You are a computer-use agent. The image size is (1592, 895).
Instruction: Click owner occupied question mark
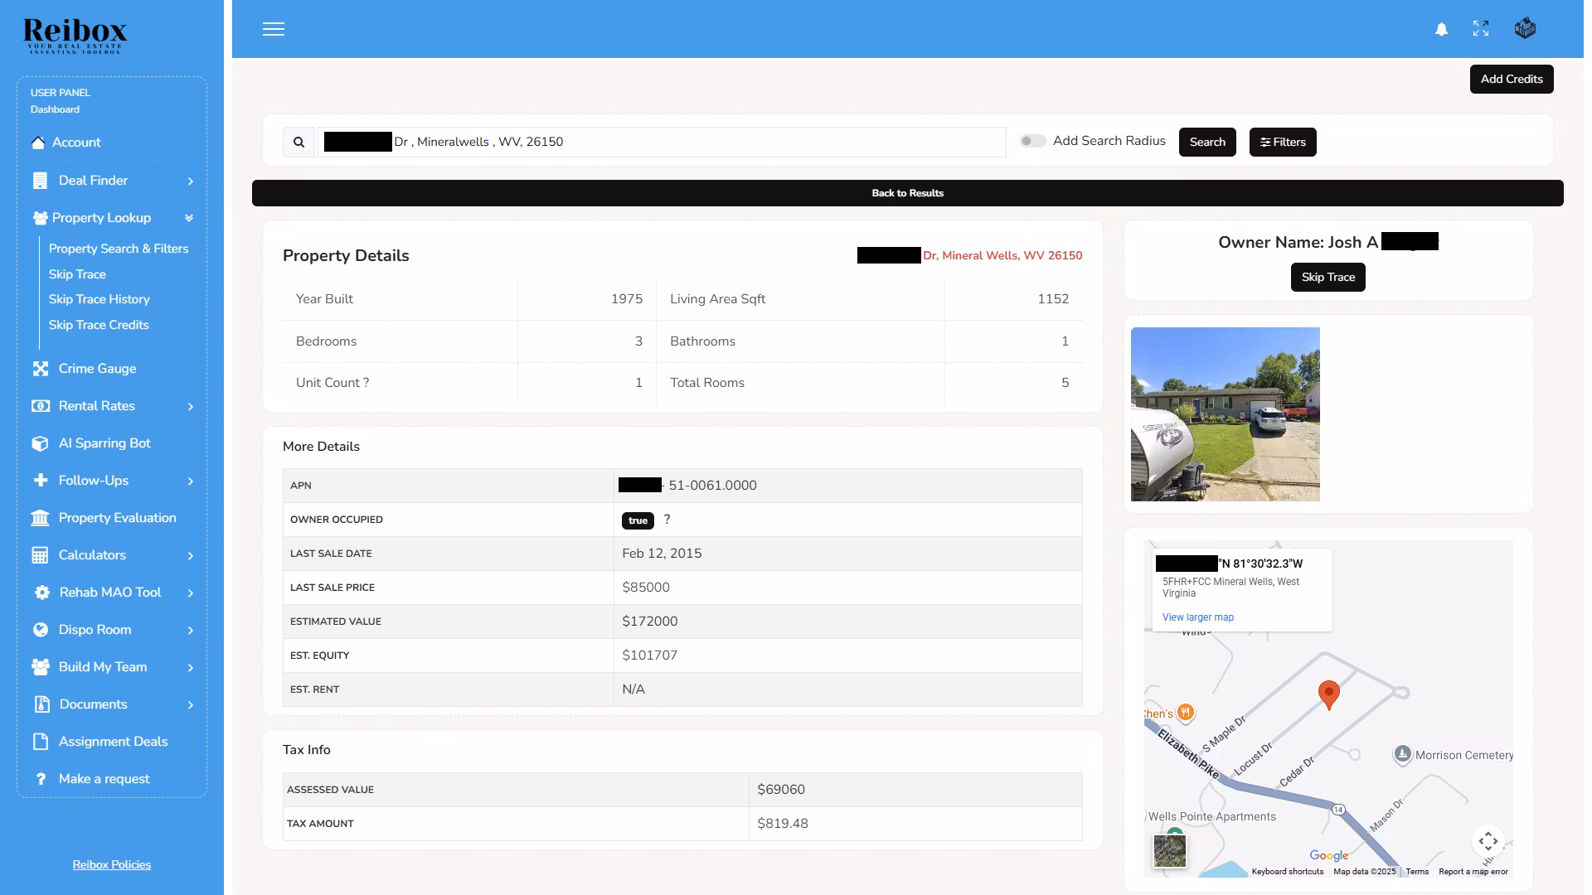point(667,520)
